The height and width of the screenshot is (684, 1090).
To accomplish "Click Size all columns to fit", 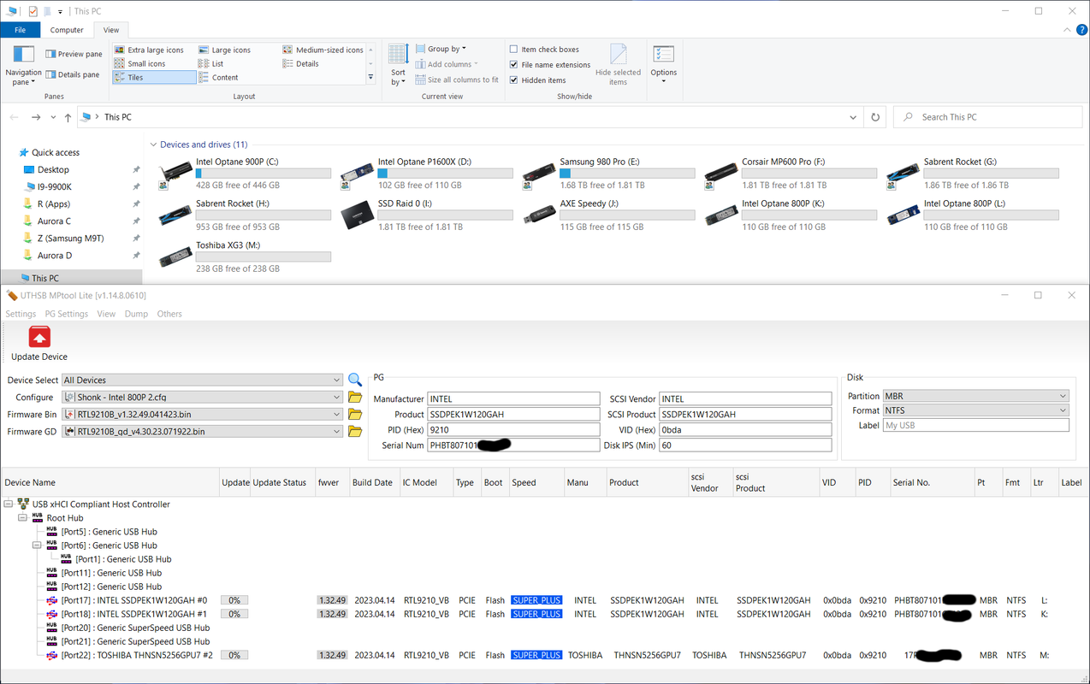I will [x=457, y=80].
